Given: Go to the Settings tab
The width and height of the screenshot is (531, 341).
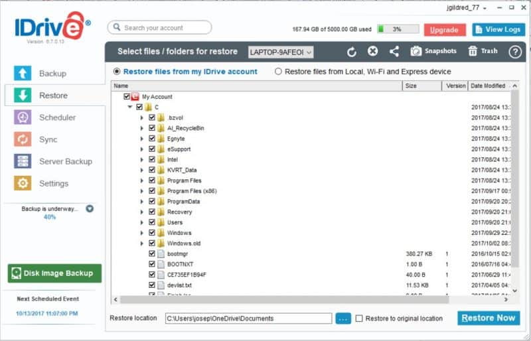Looking at the screenshot, I should pos(54,184).
